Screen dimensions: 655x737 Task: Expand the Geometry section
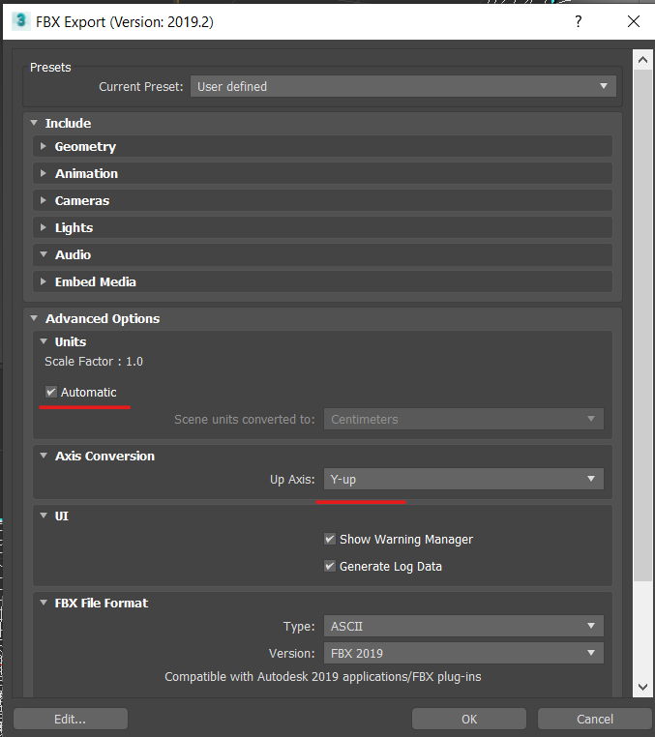click(85, 147)
